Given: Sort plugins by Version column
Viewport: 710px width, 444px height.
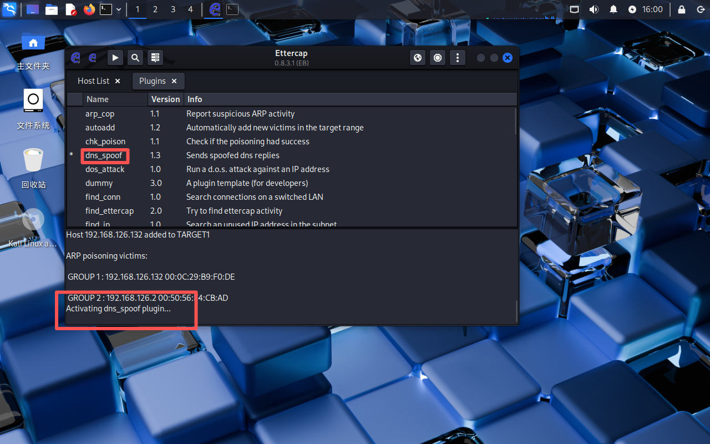Looking at the screenshot, I should [x=166, y=99].
